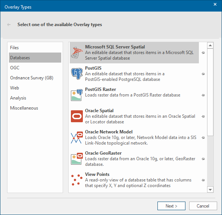This screenshot has height=215, width=222.
Task: Pin the PostGIS overlay type
Action: point(203,74)
